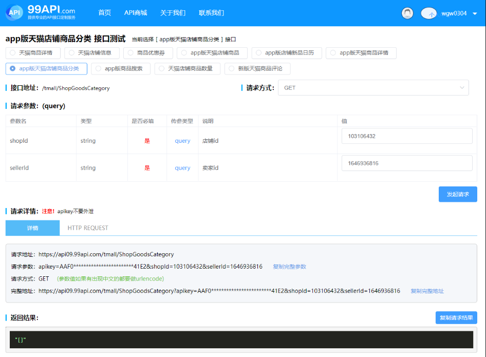
Task: Select the 天猫商品详情 radio option
Action: 33,53
